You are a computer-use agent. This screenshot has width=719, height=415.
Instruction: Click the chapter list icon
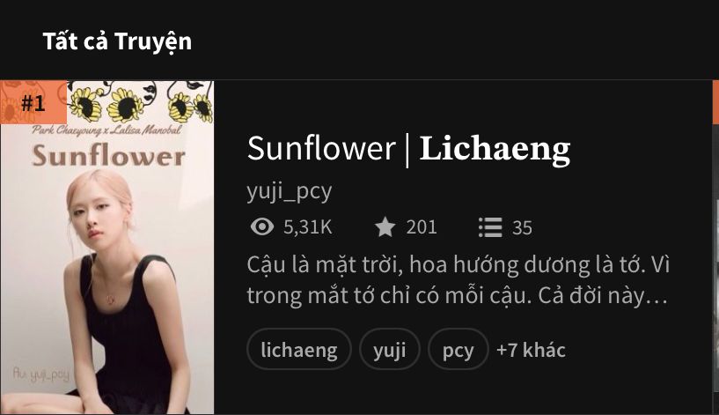(x=490, y=227)
